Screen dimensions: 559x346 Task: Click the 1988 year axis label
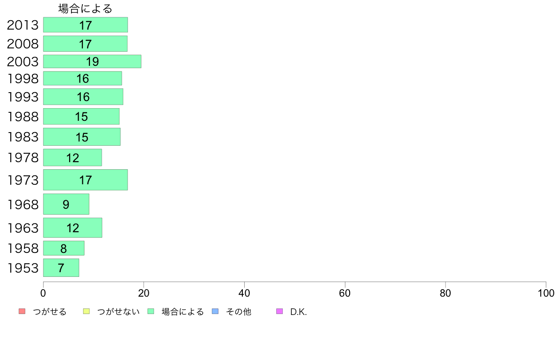coord(23,117)
